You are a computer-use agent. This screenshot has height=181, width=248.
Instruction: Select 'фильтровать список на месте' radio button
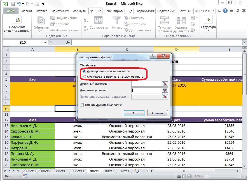[x=85, y=71]
